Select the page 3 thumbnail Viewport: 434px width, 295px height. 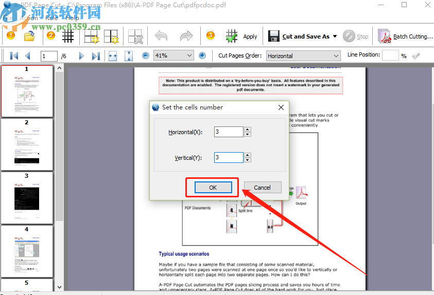click(27, 198)
